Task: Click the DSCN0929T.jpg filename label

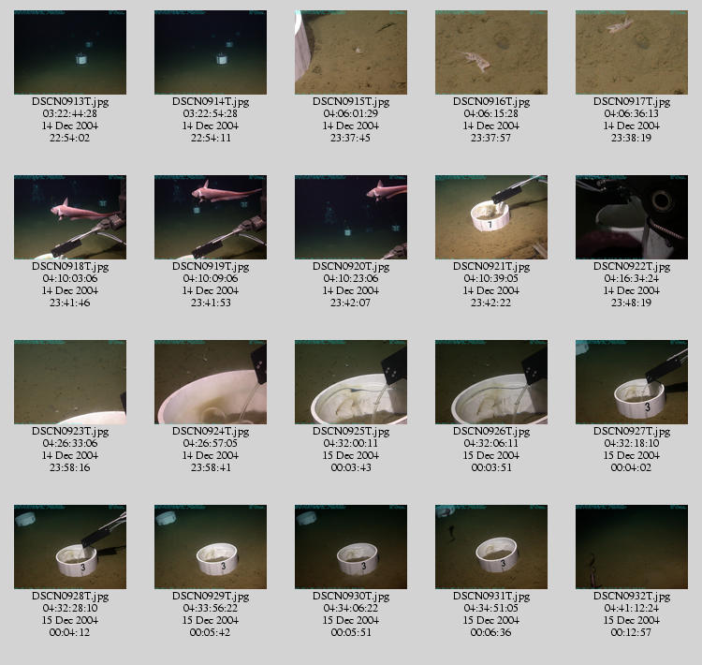Action: coord(211,597)
